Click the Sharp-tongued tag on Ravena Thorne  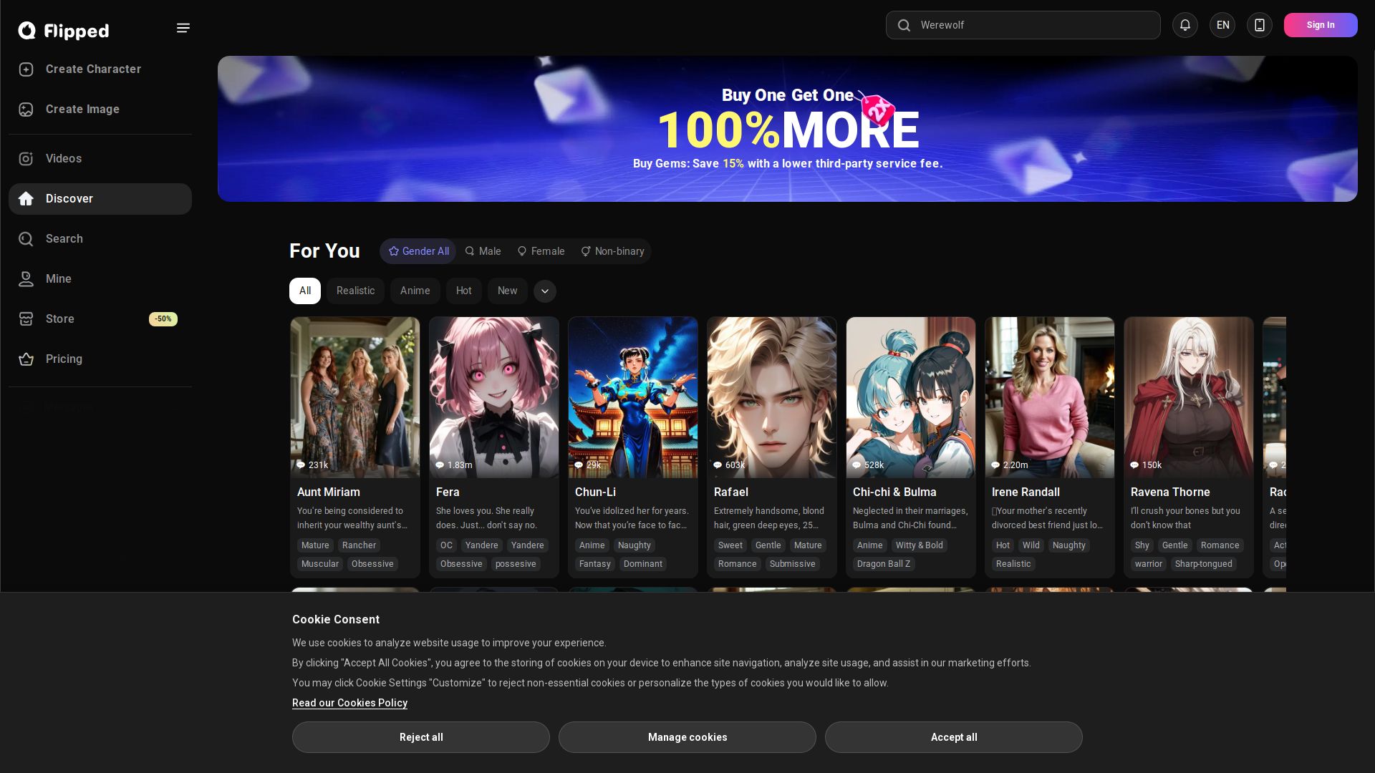point(1203,564)
